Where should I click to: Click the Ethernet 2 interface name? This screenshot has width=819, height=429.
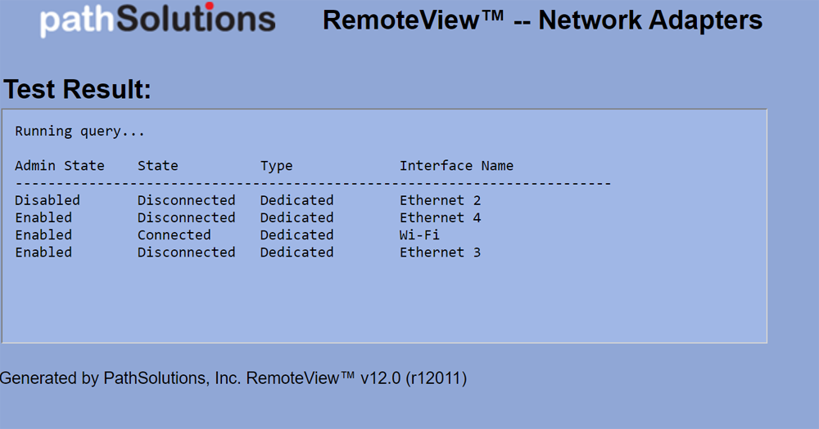click(440, 200)
